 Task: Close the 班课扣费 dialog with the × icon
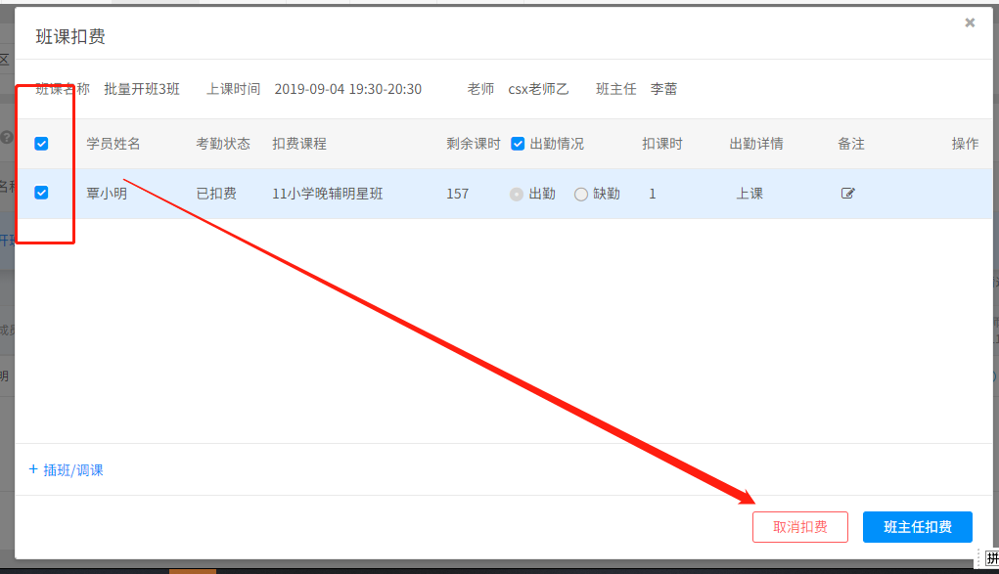(970, 22)
